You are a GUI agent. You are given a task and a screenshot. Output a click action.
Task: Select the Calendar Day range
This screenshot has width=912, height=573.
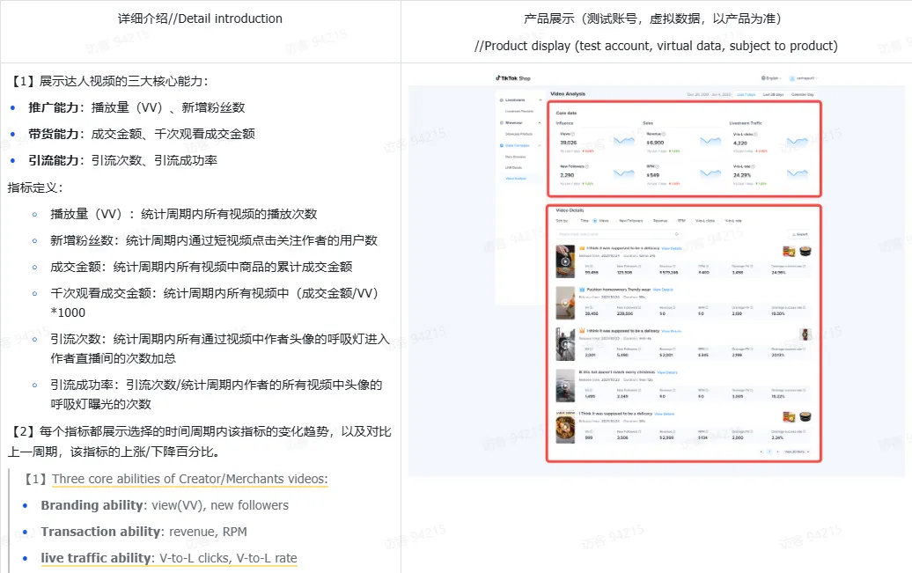(803, 94)
